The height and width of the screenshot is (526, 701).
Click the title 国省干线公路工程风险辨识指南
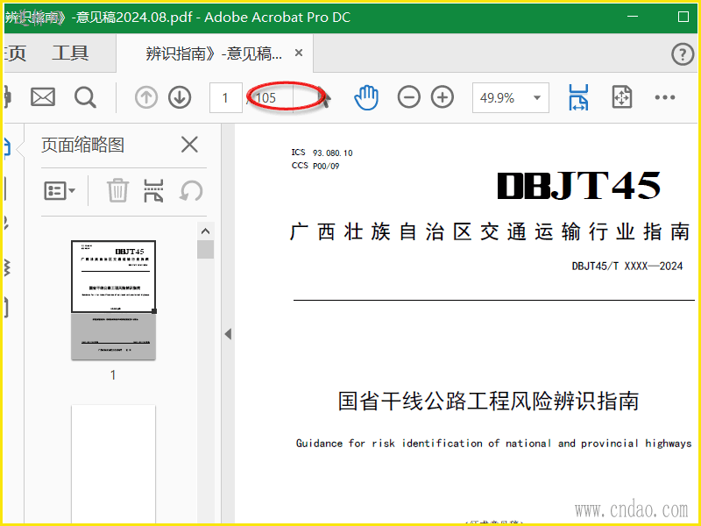[x=488, y=401]
